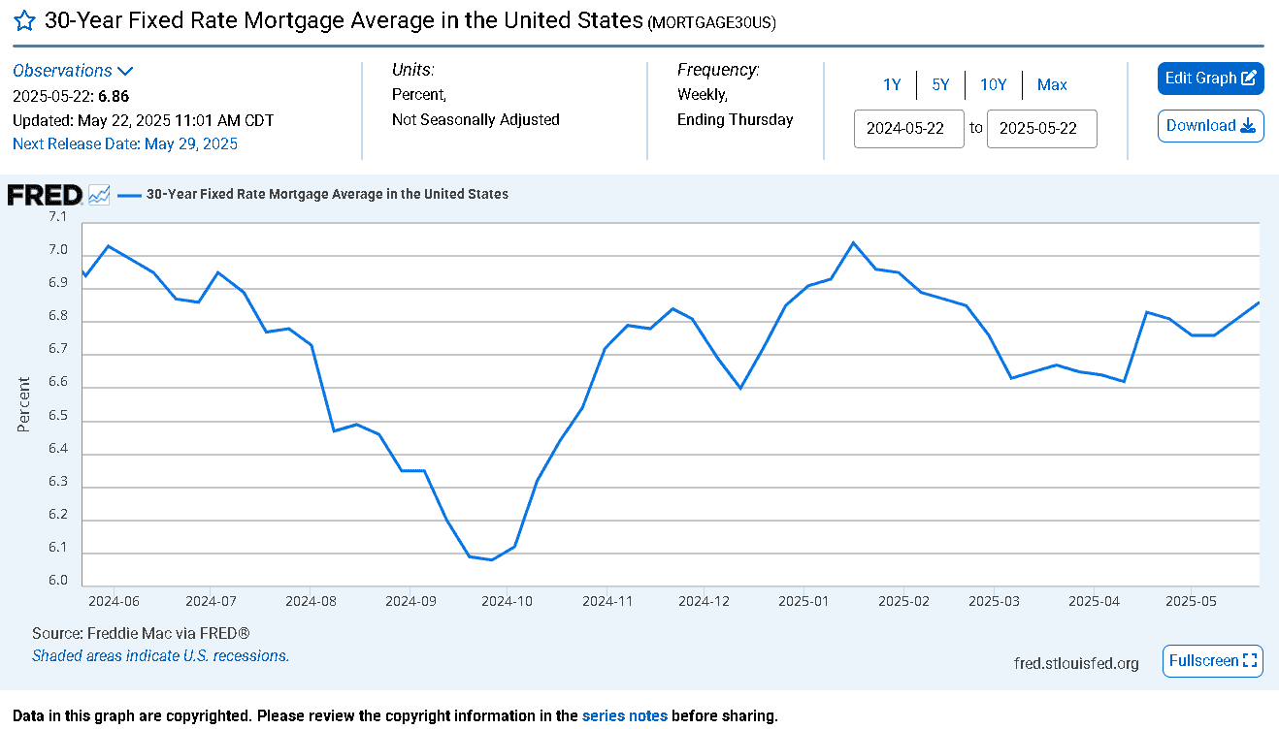Click the pencil icon on Edit Graph
Image resolution: width=1279 pixels, height=729 pixels.
(1250, 79)
